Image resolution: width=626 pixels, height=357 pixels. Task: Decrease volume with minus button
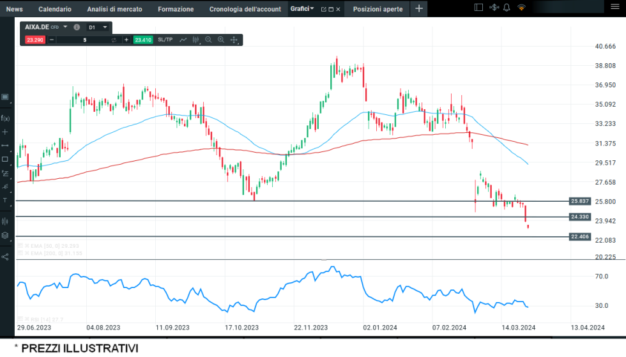click(52, 40)
